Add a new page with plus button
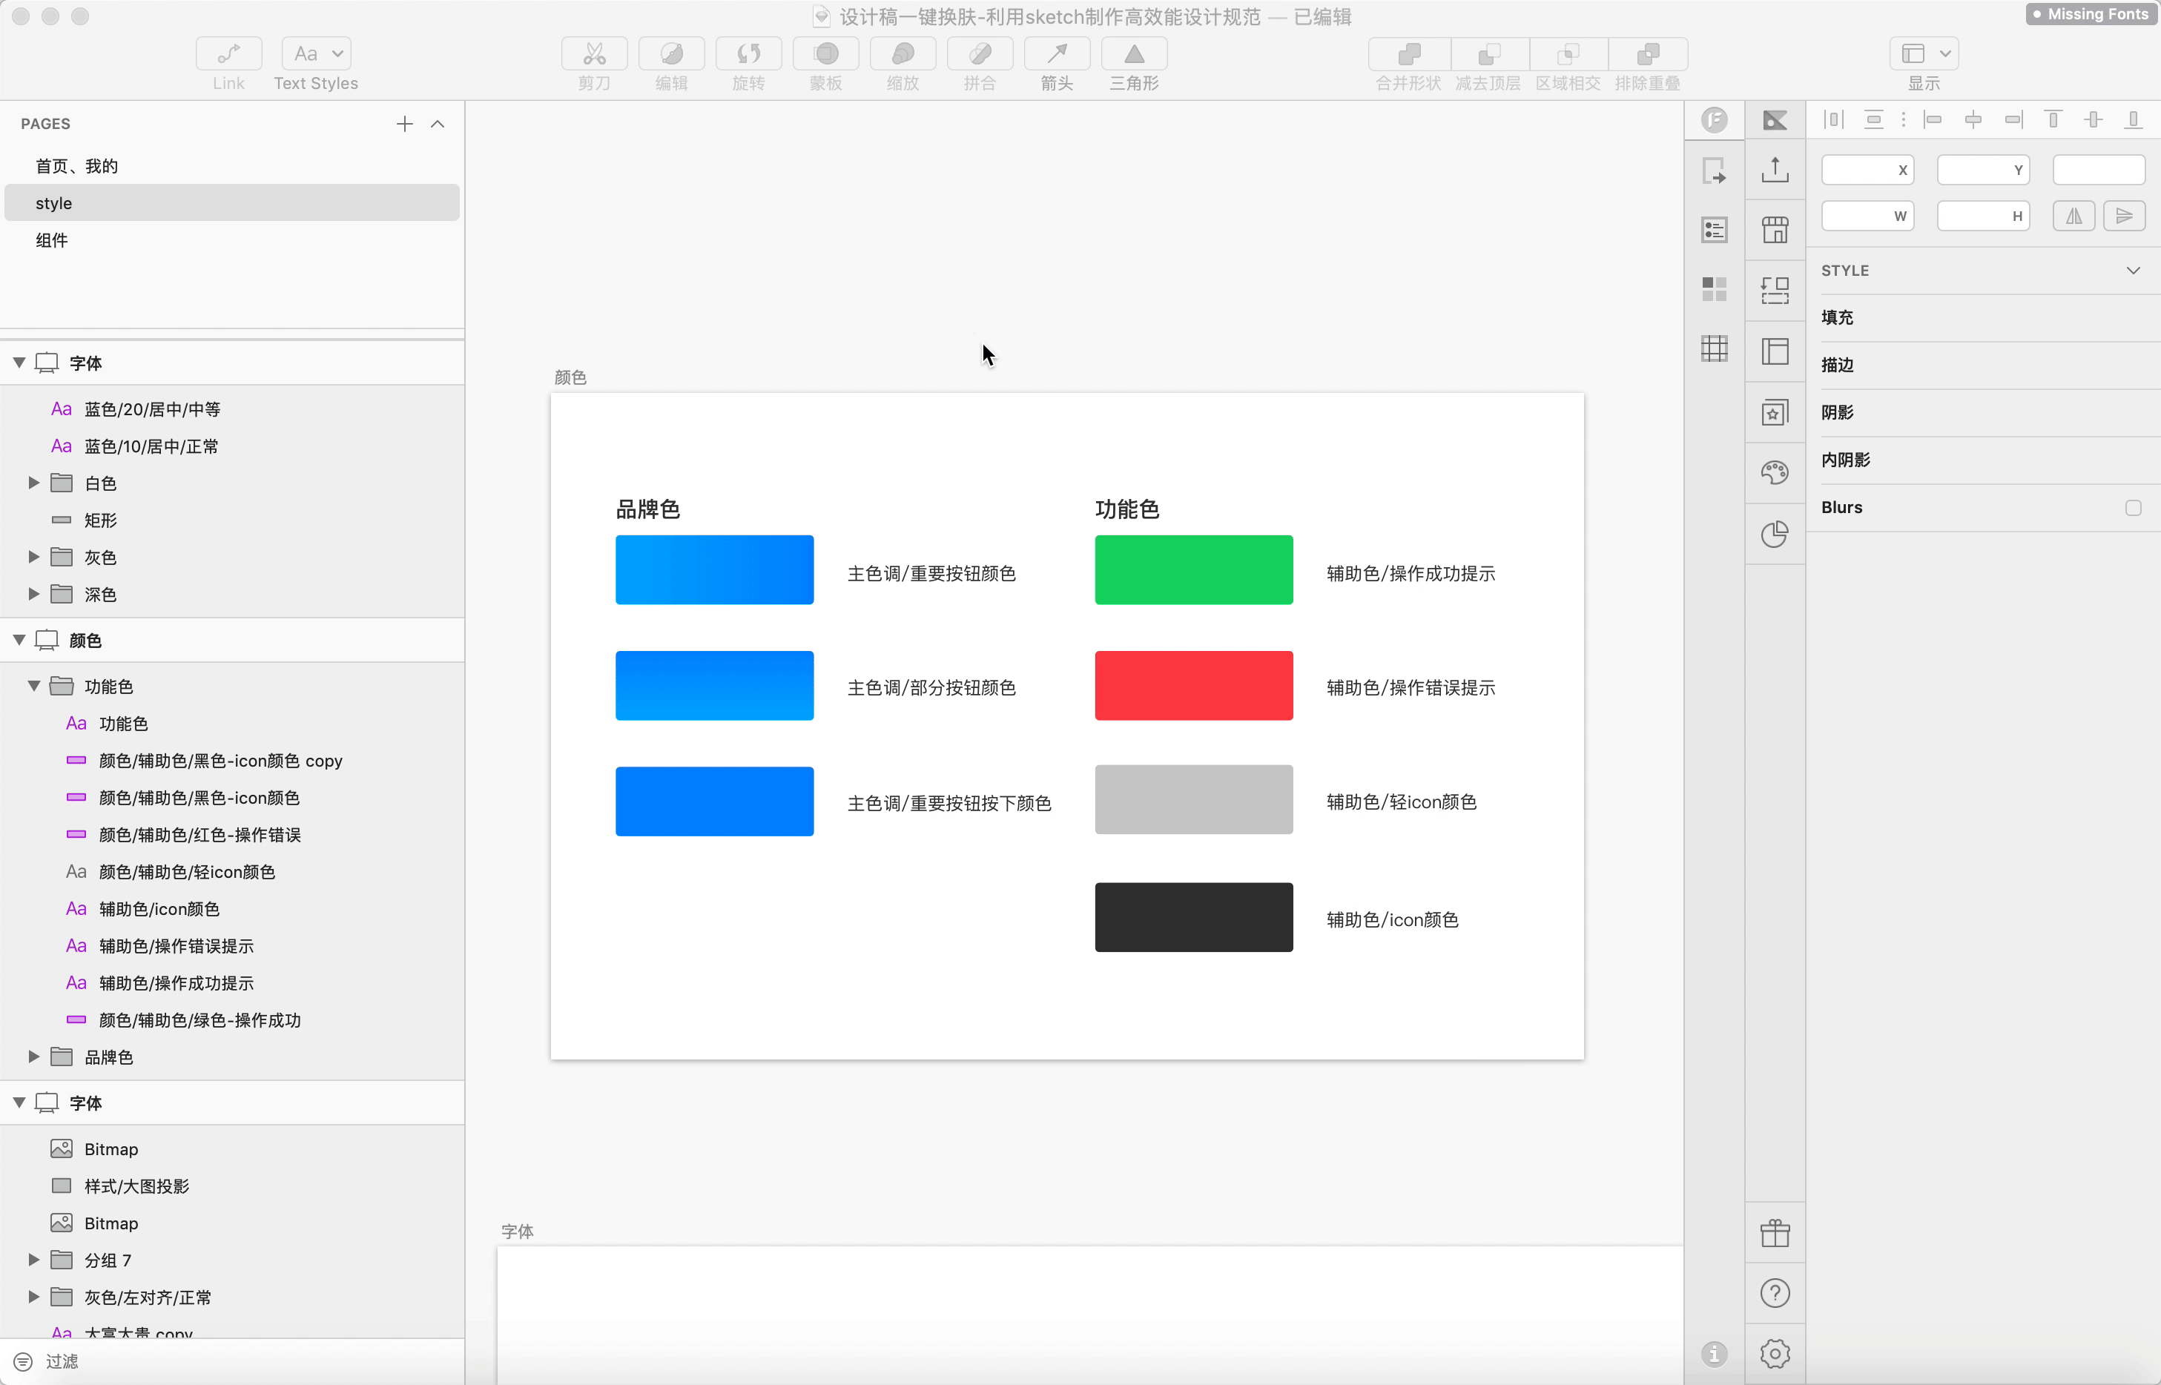 [x=405, y=124]
